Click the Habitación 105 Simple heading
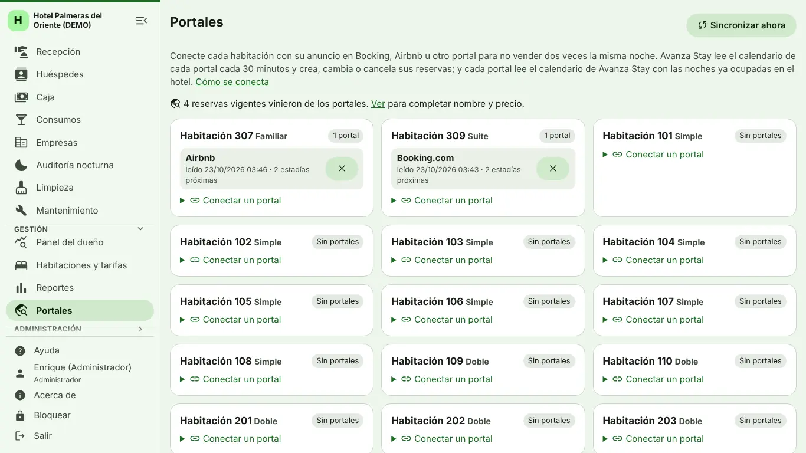Image resolution: width=806 pixels, height=453 pixels. coord(231,301)
